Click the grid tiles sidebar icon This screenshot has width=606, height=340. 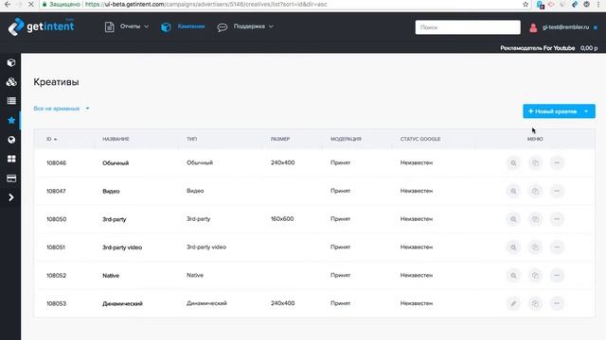[11, 159]
